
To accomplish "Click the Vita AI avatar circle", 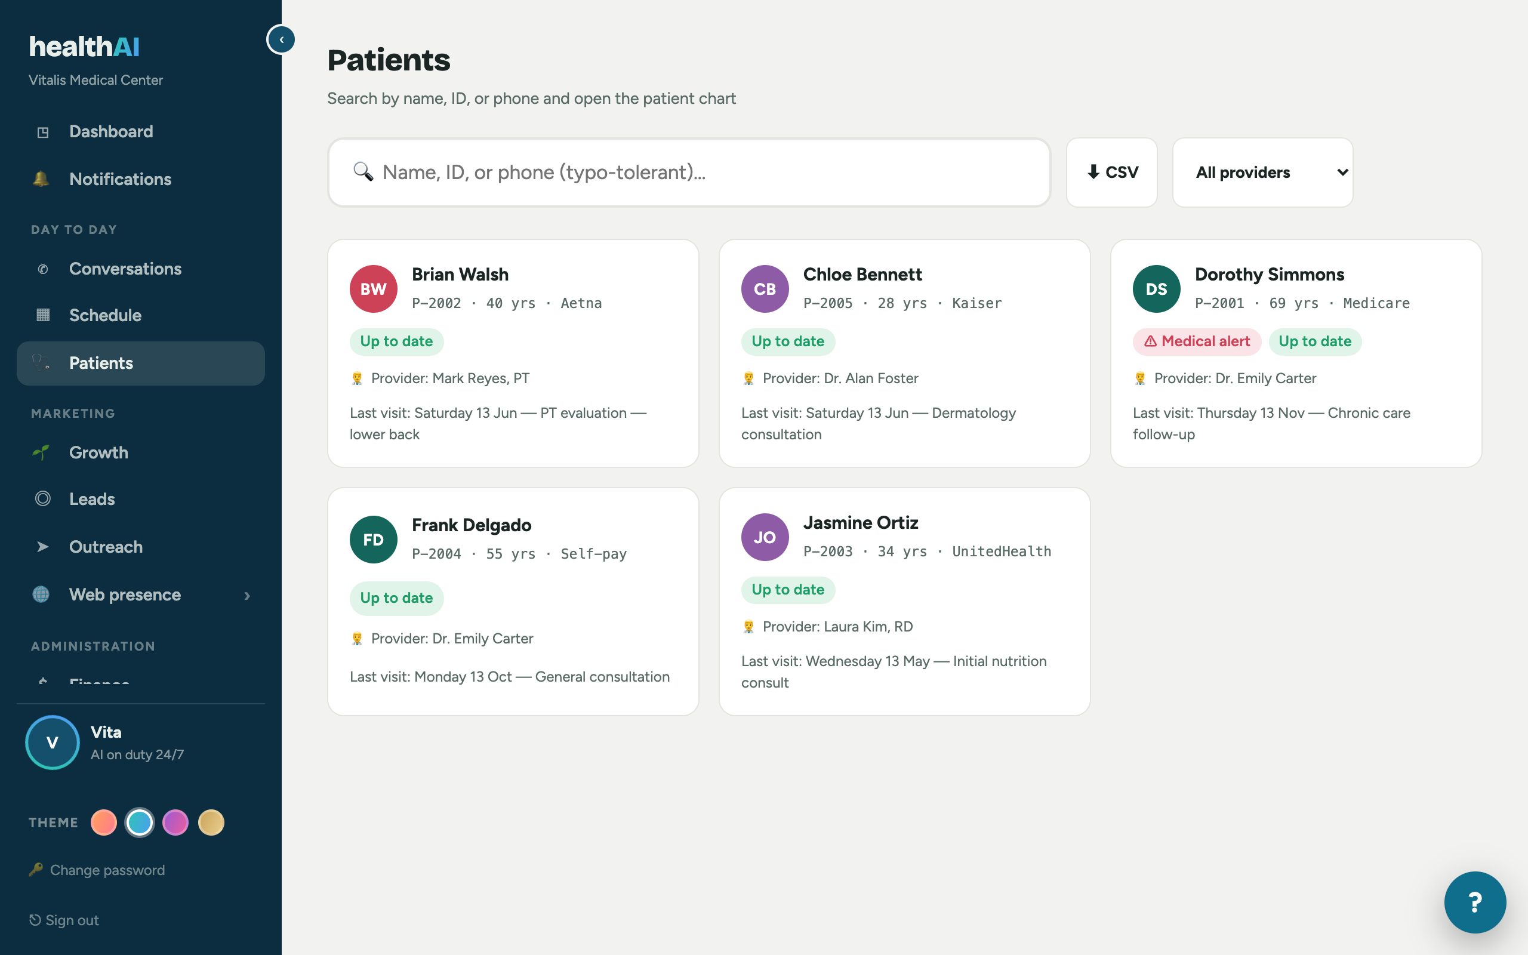I will pos(53,743).
